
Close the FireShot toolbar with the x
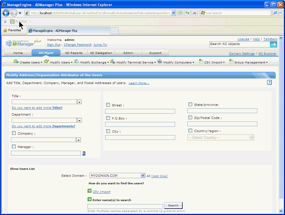pyautogui.click(x=5, y=21)
